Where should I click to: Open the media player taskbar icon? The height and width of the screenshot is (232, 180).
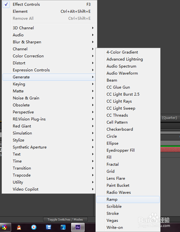tap(34, 227)
